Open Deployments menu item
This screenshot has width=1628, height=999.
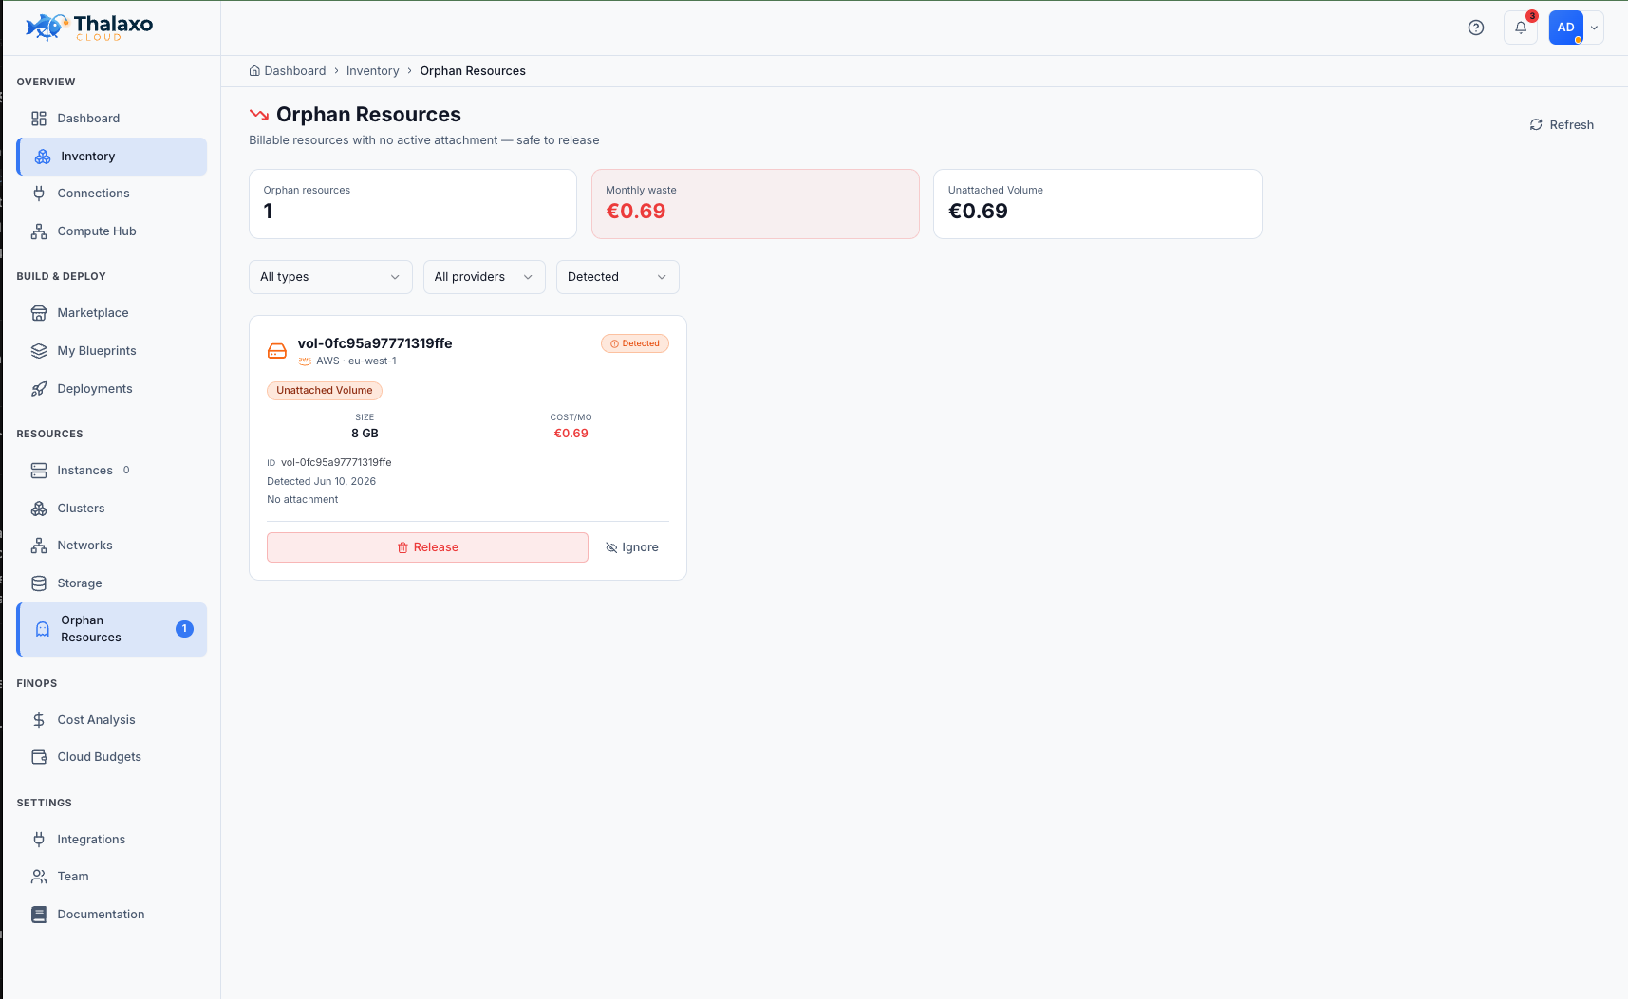coord(112,389)
